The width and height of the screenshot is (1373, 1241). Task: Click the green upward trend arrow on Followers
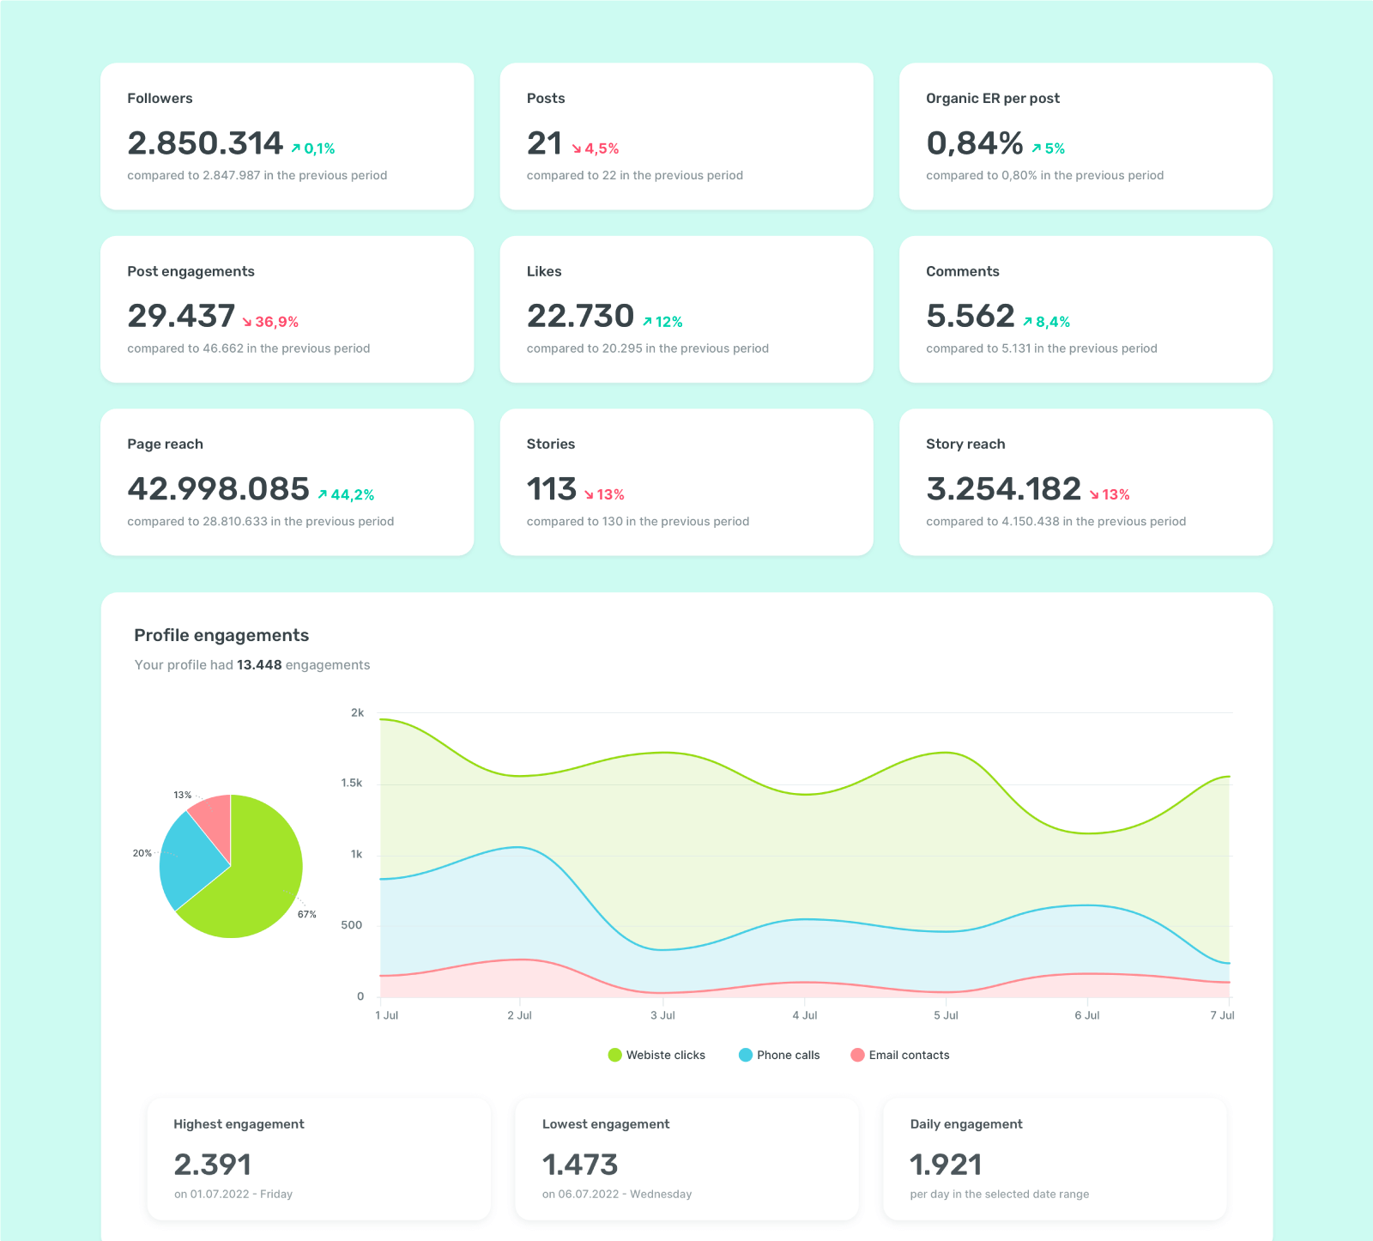[295, 147]
